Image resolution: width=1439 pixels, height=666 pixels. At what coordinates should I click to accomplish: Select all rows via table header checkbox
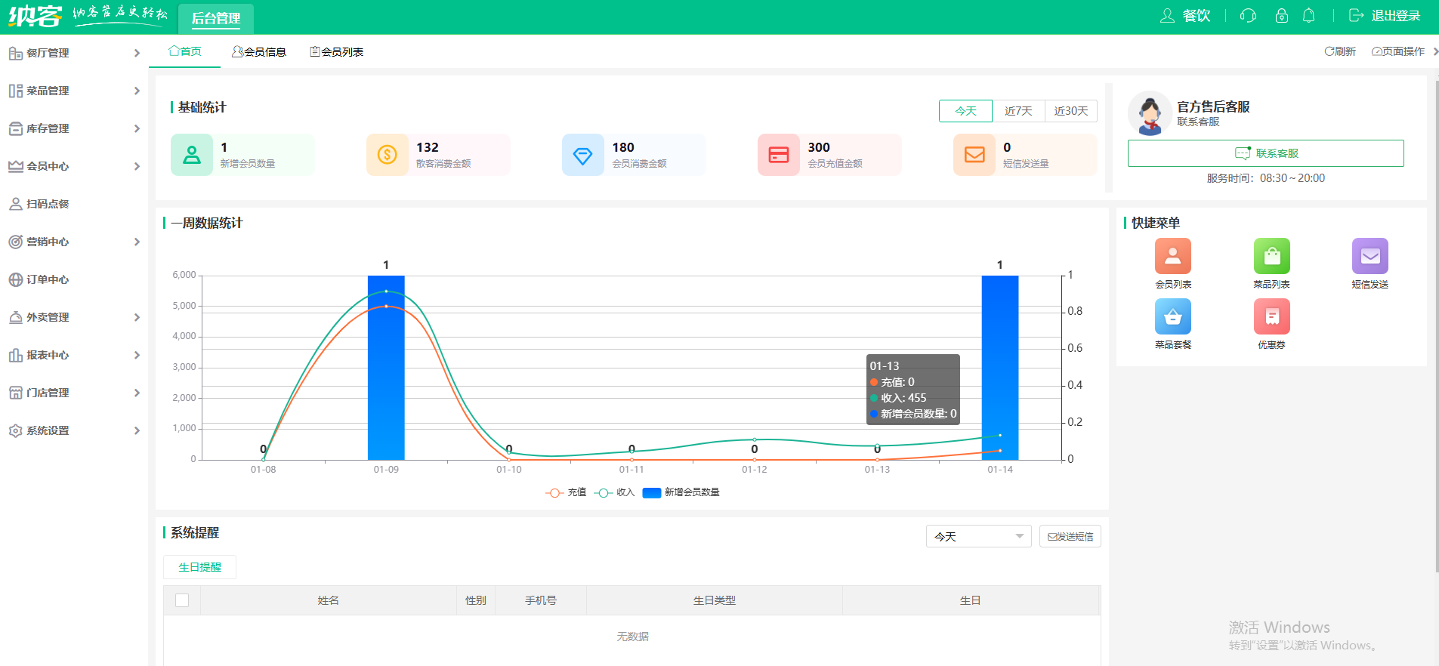coord(182,600)
